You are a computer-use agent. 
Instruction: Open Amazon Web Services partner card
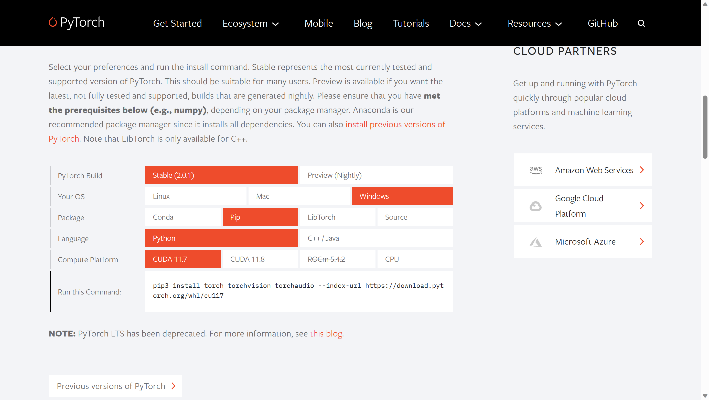coord(583,170)
